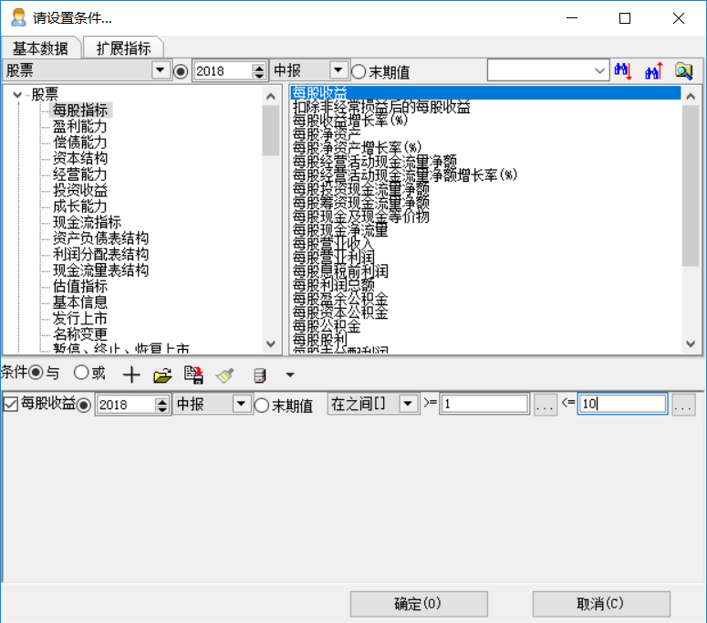This screenshot has width=707, height=623.
Task: Click the folder magnifier search icon
Action: (684, 71)
